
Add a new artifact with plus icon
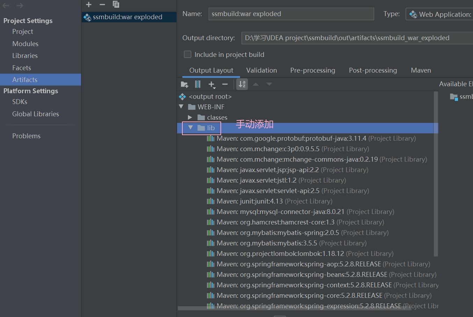pyautogui.click(x=89, y=5)
